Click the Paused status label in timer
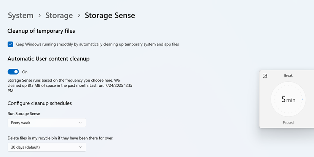The image size is (314, 157). (288, 122)
